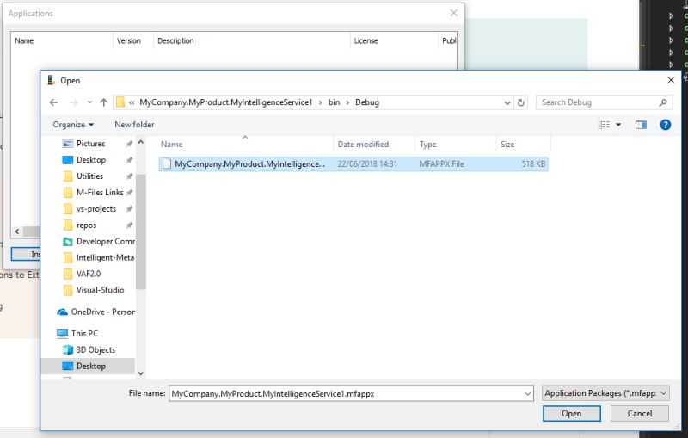Click the OneDrive cloud icon
The width and height of the screenshot is (688, 438).
[62, 312]
